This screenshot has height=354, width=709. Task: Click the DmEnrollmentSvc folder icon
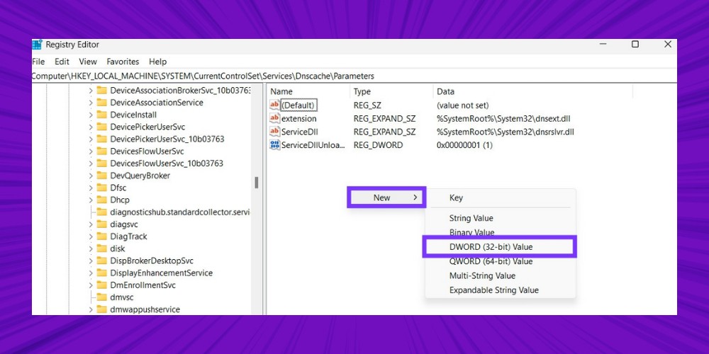coord(101,285)
